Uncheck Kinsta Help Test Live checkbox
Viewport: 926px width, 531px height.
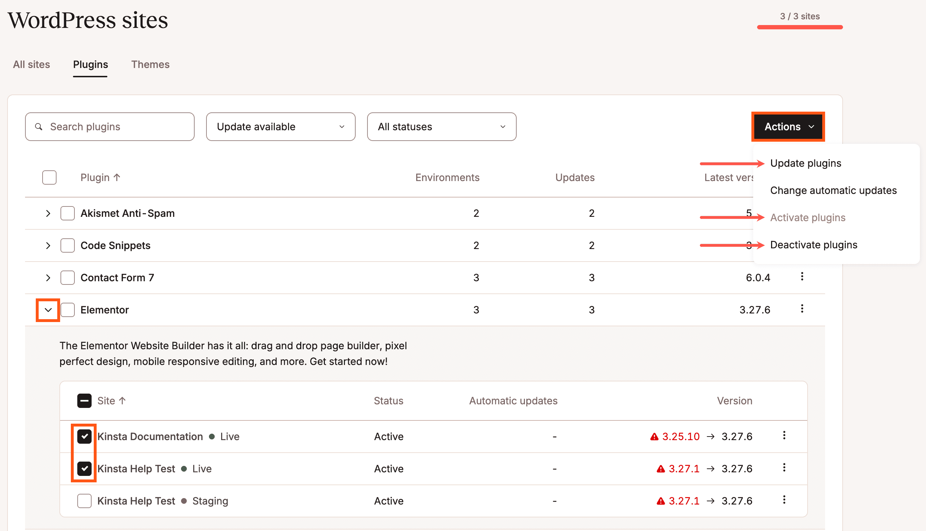[x=84, y=468]
